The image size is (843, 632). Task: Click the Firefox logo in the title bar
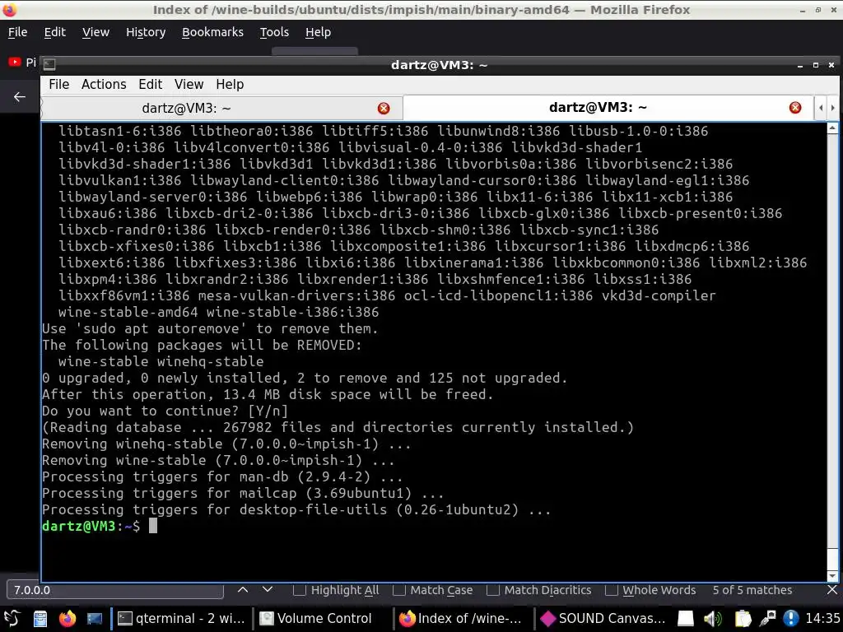pyautogui.click(x=10, y=10)
